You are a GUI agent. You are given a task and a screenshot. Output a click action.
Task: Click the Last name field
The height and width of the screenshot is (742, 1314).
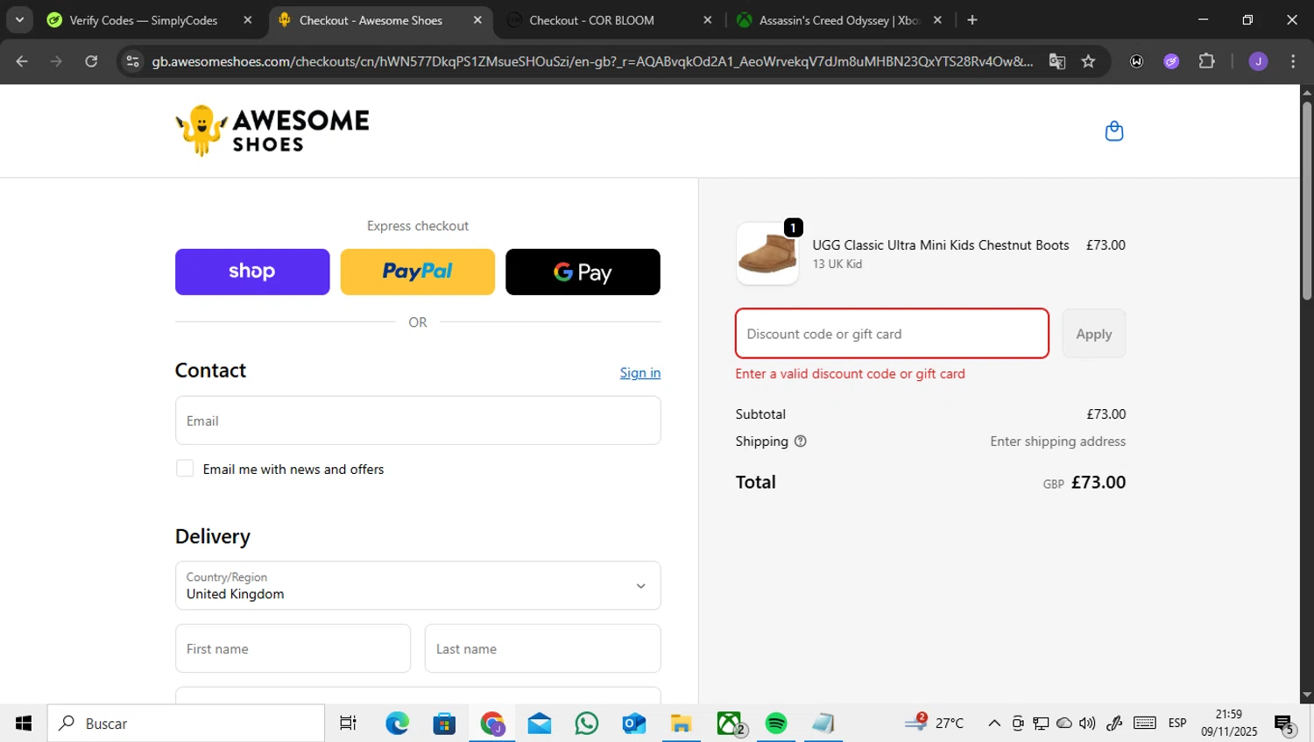(542, 648)
